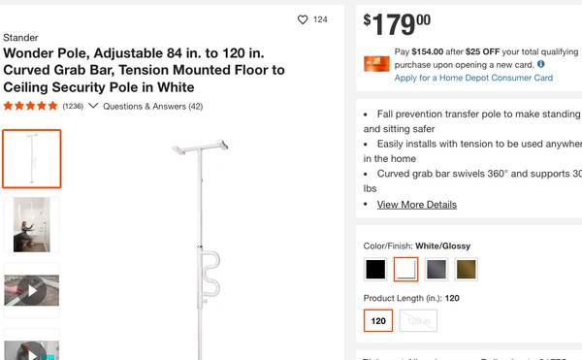Click the info icon beside new card offer
This screenshot has width=582, height=360.
point(541,64)
